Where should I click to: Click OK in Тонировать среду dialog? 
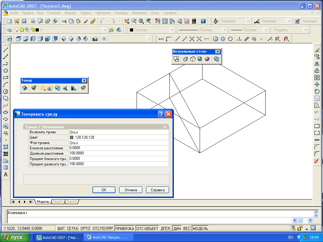coord(104,190)
